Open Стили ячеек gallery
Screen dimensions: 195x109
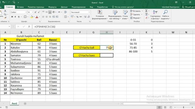coord(125,15)
